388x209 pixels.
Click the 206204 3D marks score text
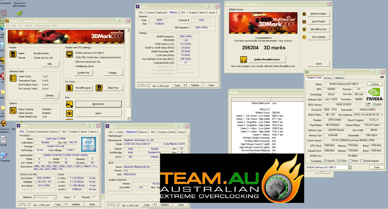264,48
